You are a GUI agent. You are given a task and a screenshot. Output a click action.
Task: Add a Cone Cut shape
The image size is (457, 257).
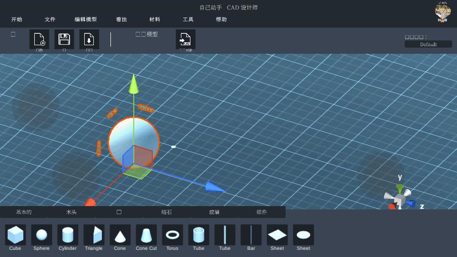pos(146,235)
